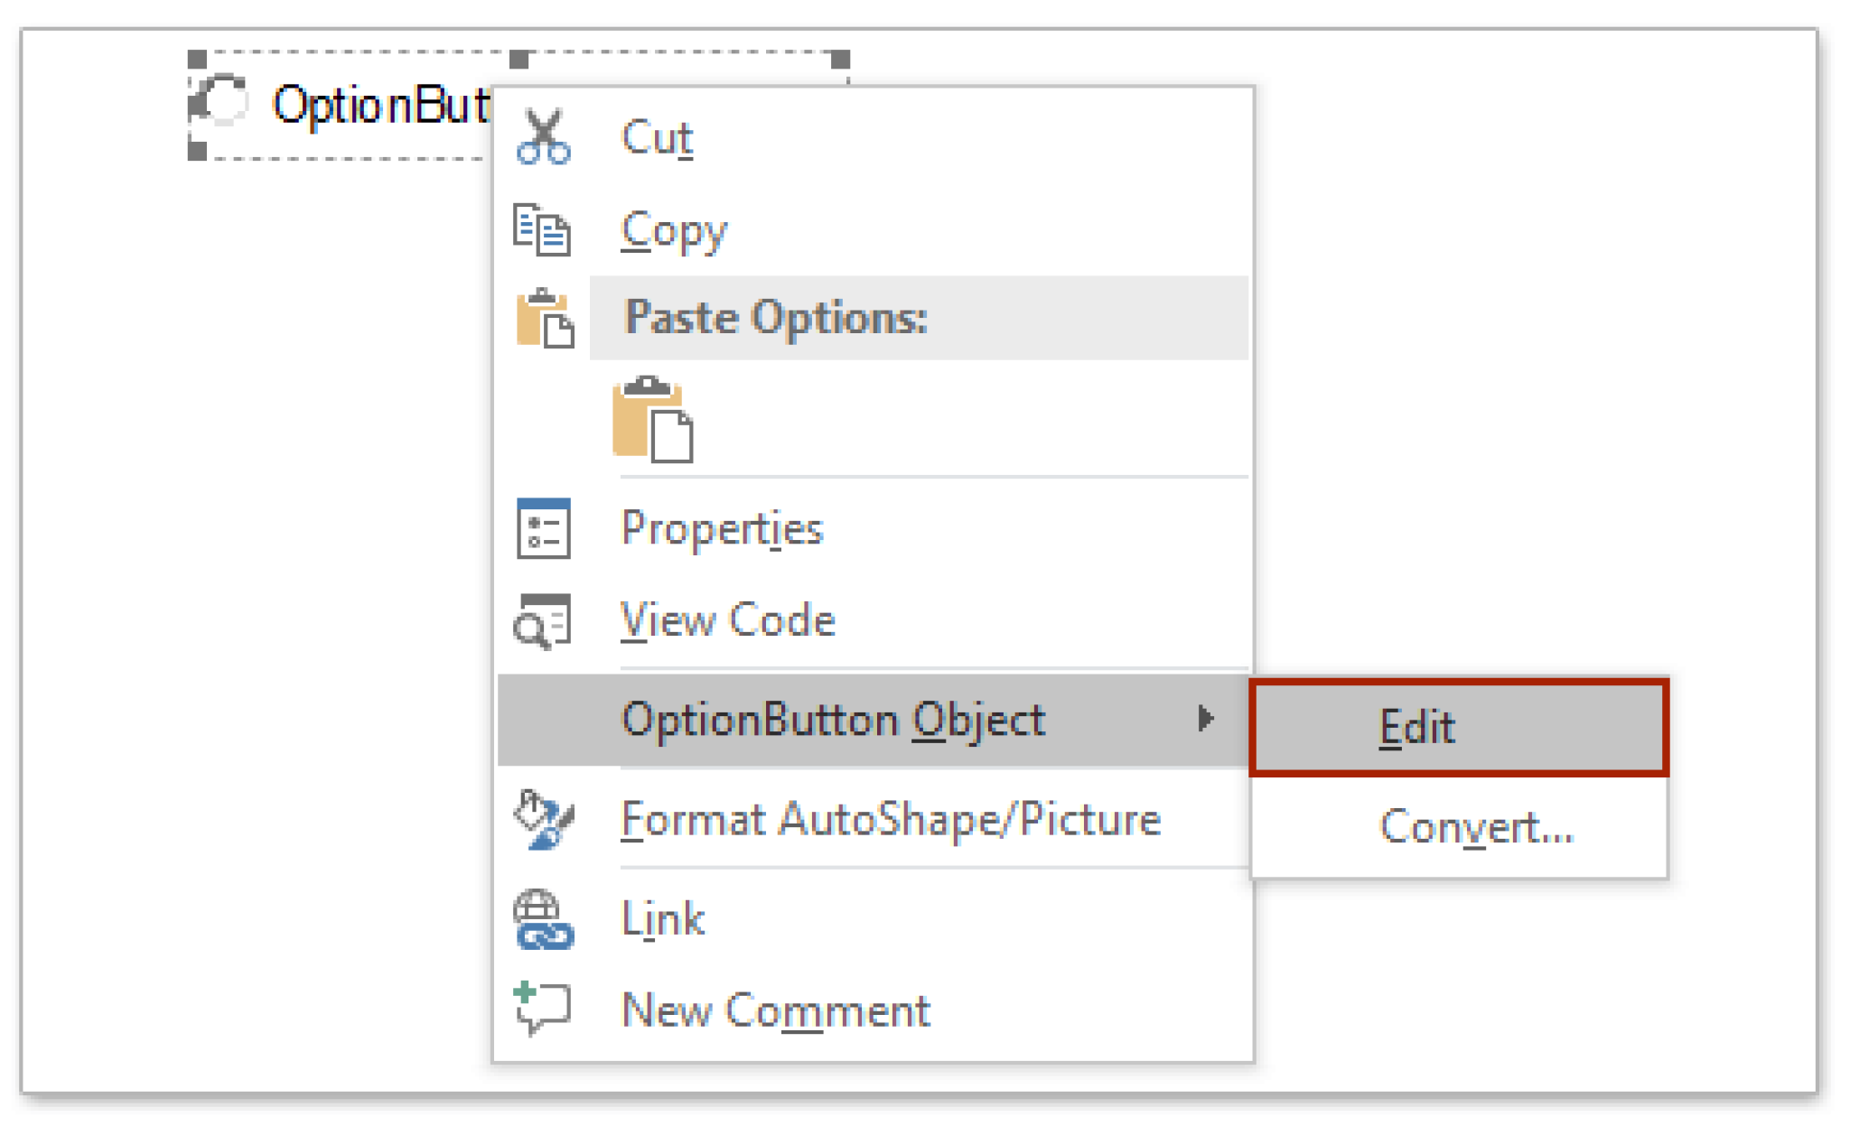The height and width of the screenshot is (1126, 1850).
Task: Click the Properties icon
Action: coord(543,529)
